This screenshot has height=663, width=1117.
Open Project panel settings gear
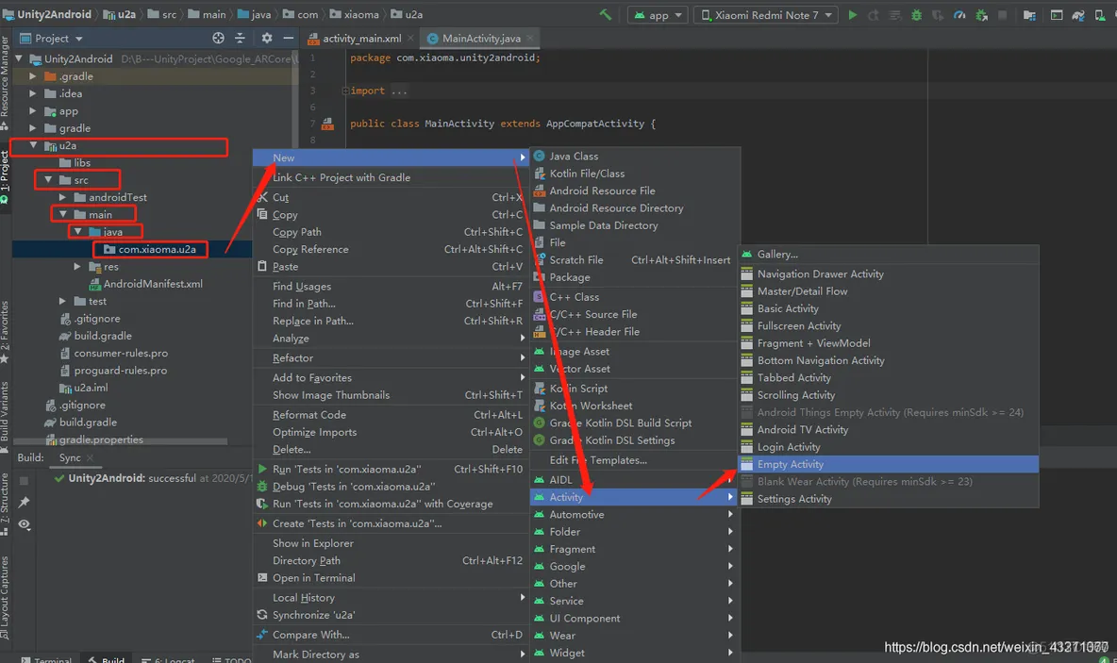click(x=266, y=38)
